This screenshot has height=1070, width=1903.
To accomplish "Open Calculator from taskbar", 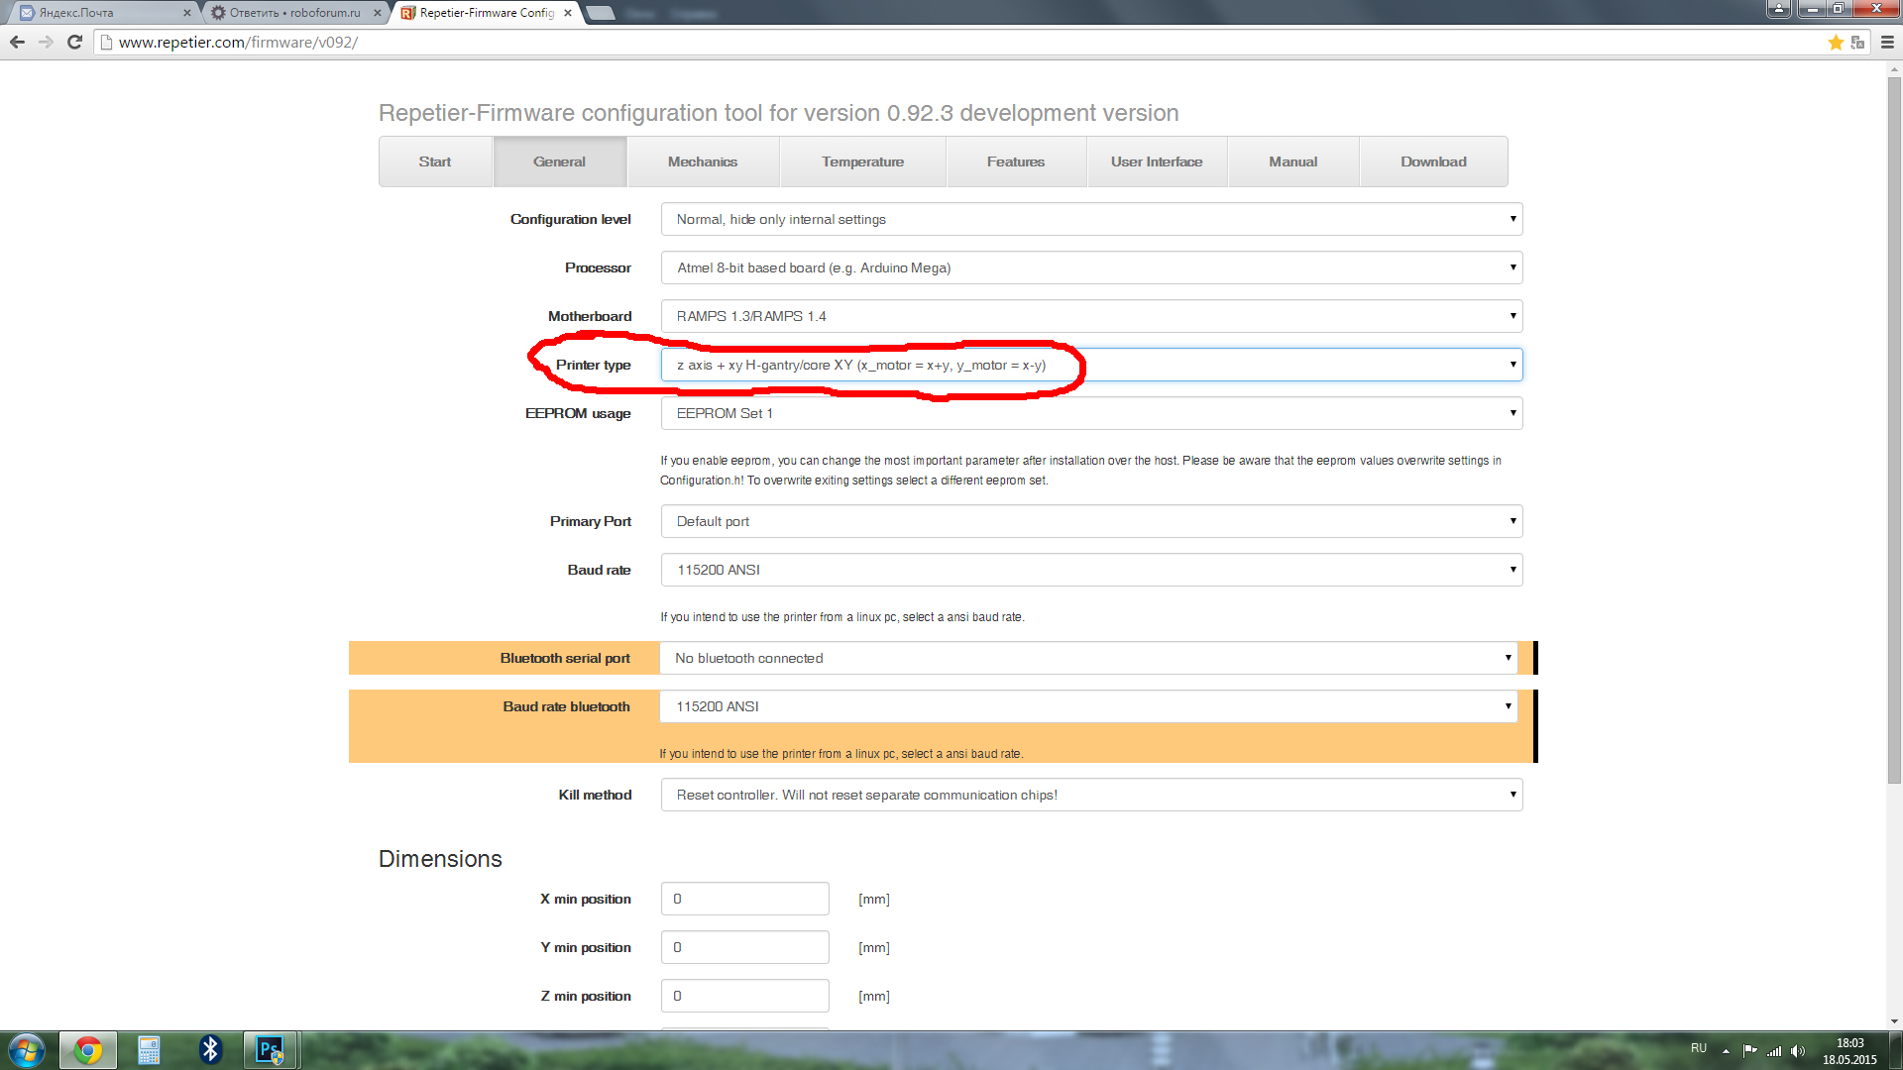I will (149, 1049).
